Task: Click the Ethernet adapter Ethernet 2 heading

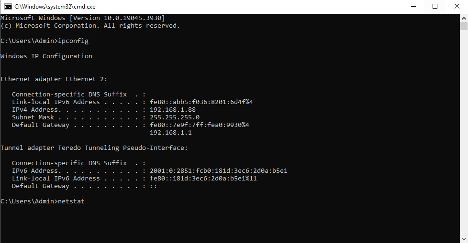Action: pos(54,79)
